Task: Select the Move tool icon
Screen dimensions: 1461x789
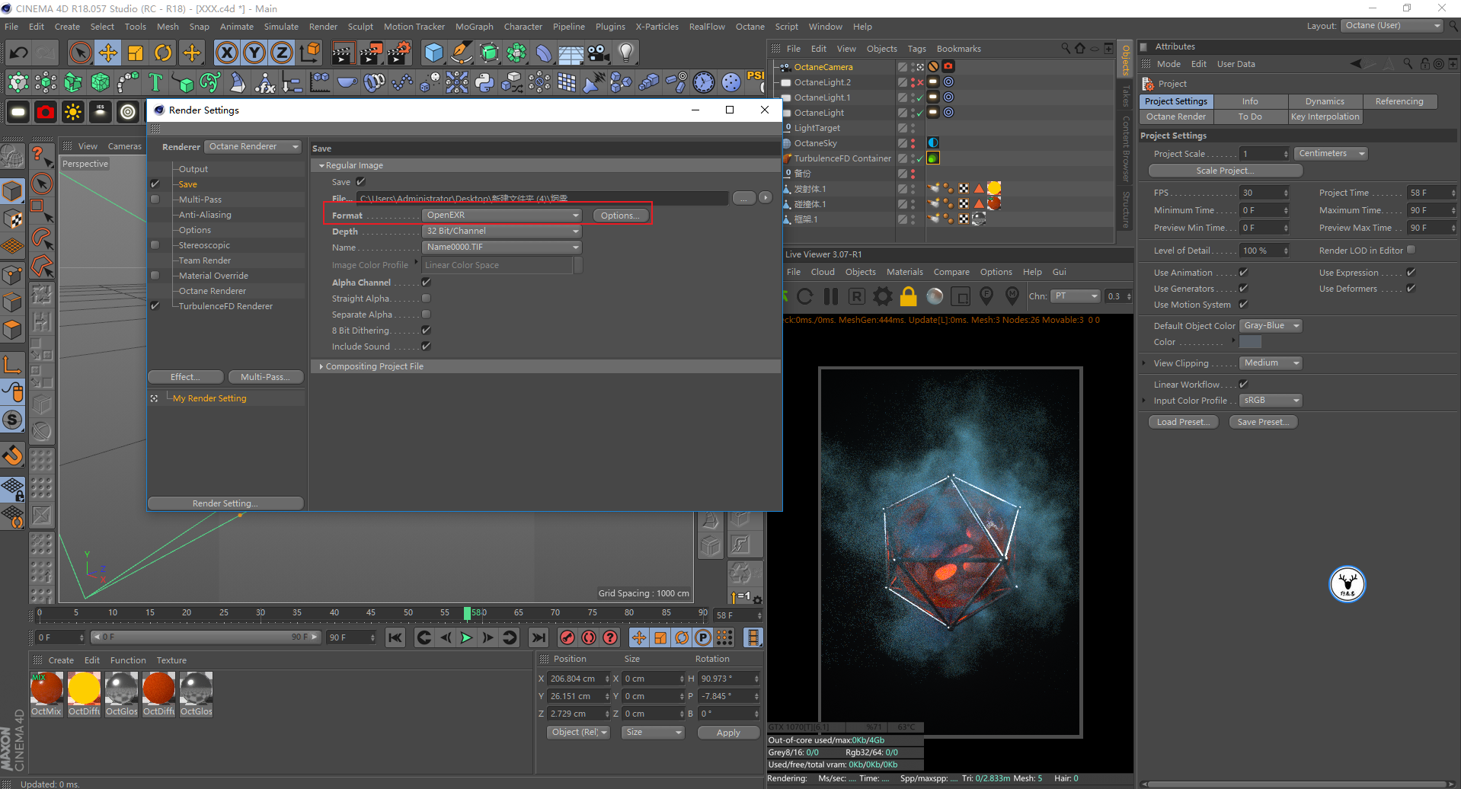Action: 108,53
